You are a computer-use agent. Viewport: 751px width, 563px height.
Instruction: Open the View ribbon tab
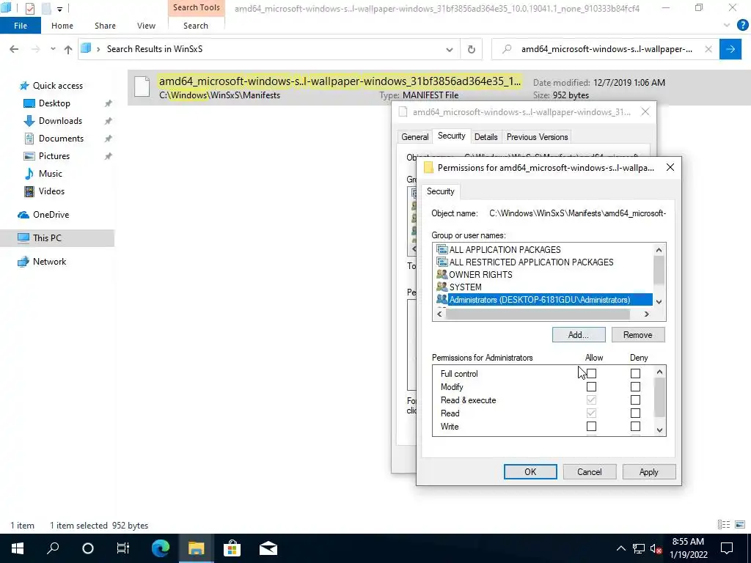(x=146, y=26)
